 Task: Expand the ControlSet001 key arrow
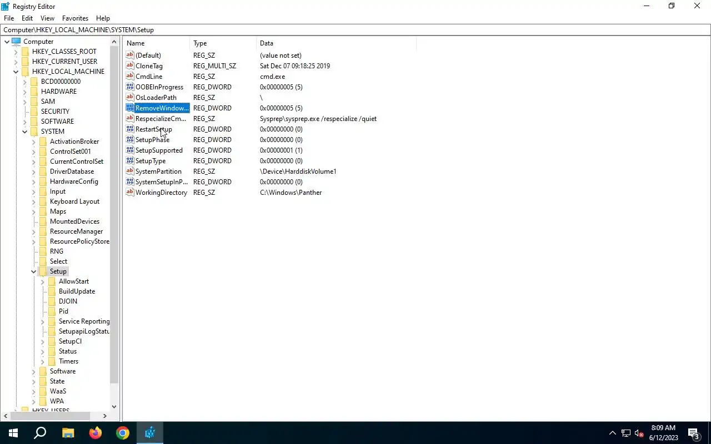[33, 152]
